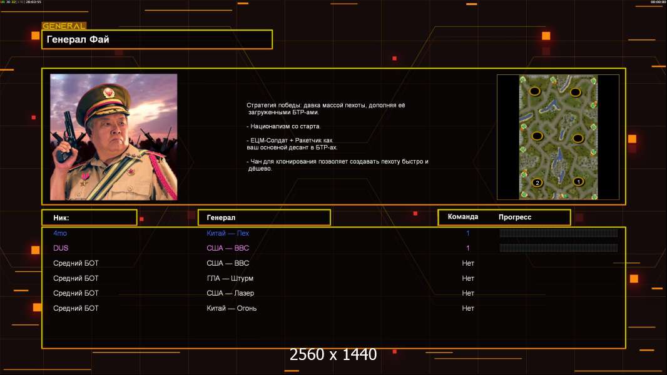Click the 'Ник:' column header
The image size is (667, 375).
click(x=89, y=217)
